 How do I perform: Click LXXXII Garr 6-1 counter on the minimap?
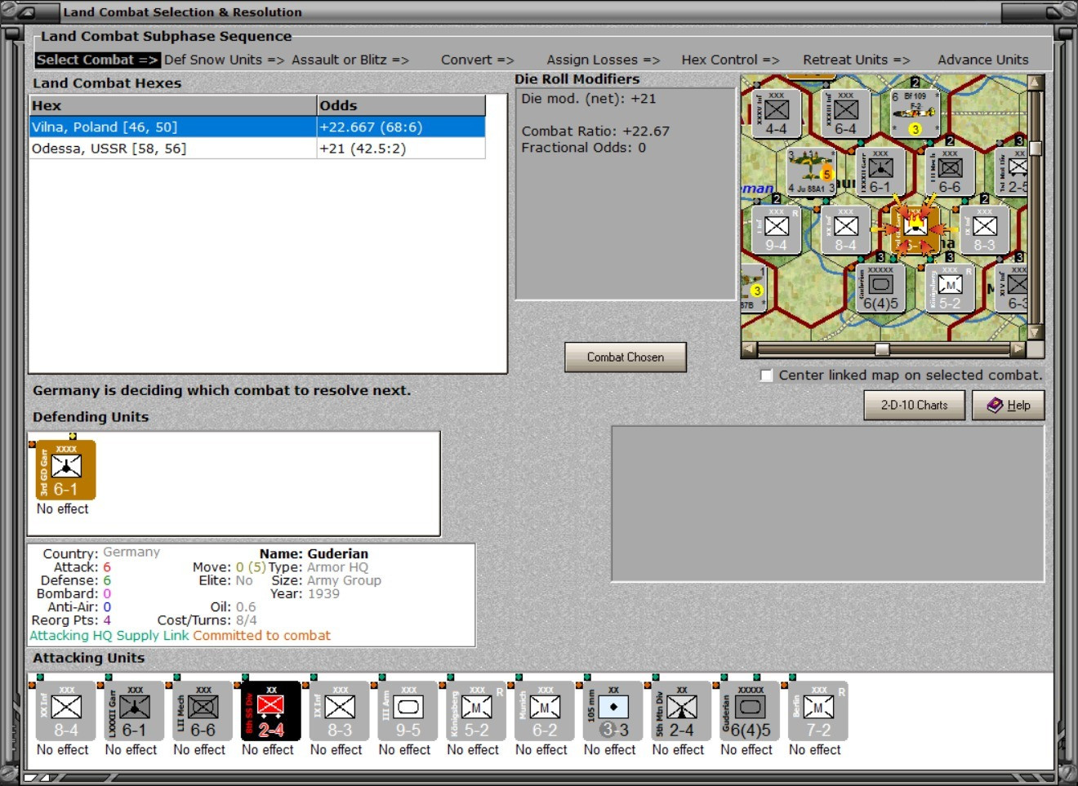(x=880, y=171)
